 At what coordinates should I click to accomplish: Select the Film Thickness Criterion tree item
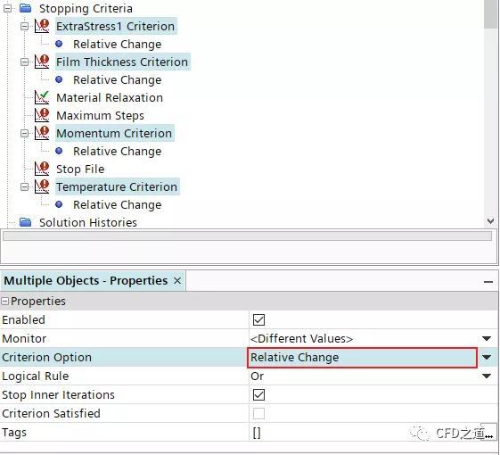(122, 62)
